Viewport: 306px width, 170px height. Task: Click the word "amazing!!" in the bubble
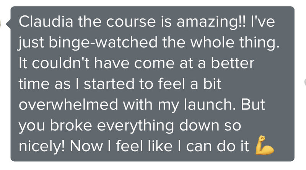click(x=212, y=22)
